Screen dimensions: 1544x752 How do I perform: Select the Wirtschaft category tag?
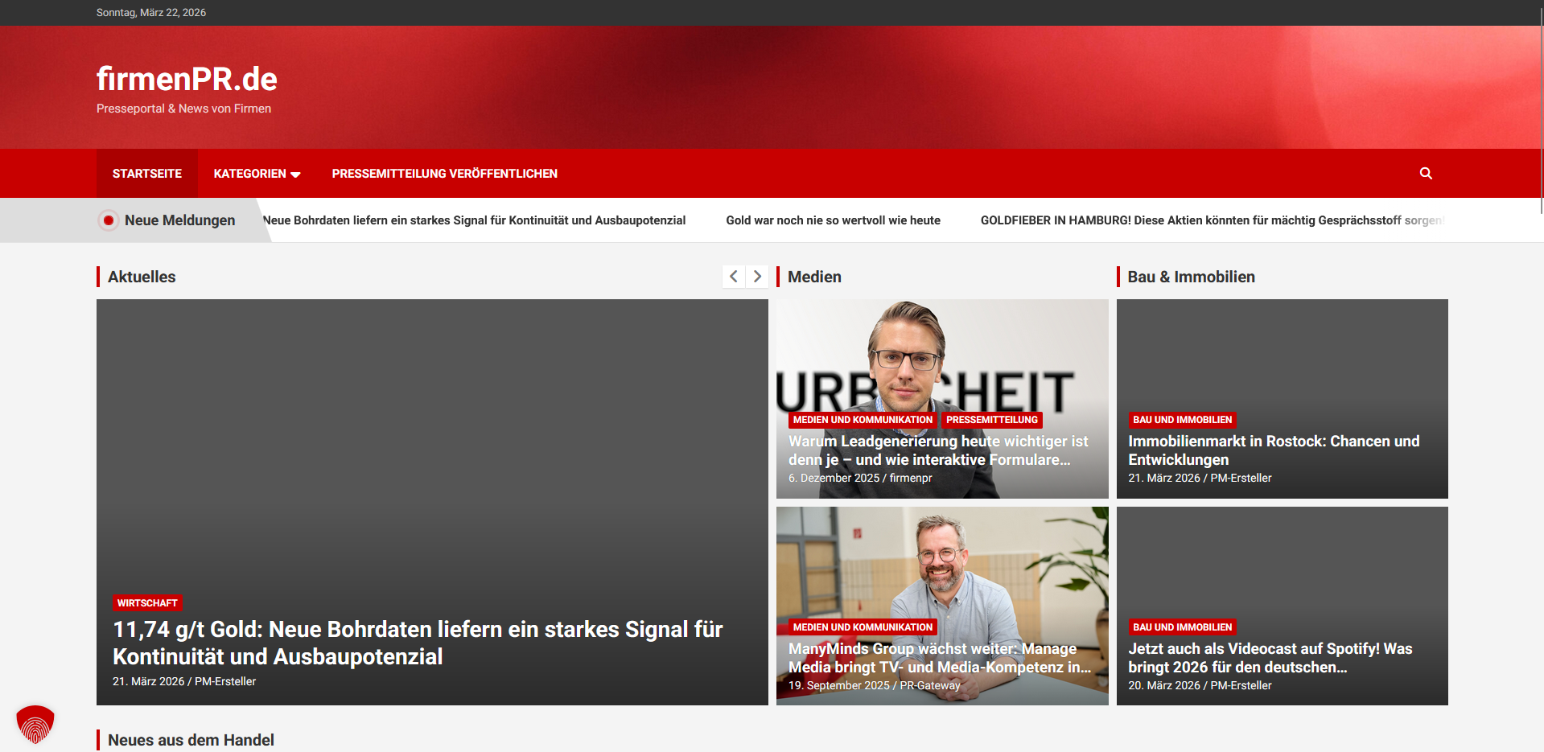pyautogui.click(x=147, y=603)
